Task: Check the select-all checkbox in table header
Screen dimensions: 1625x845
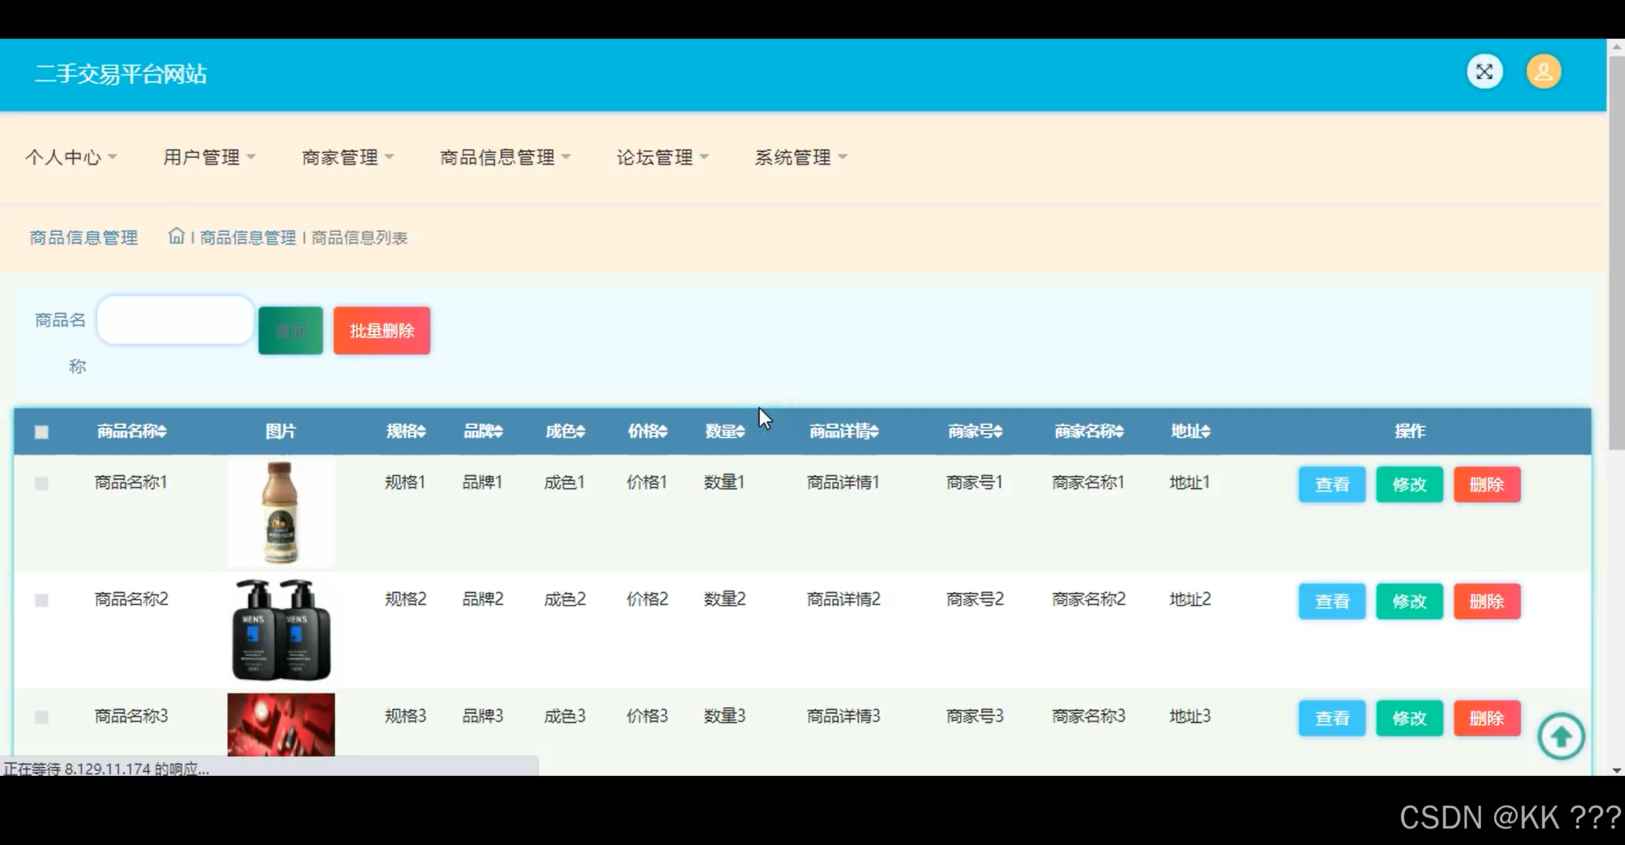Action: 41,431
